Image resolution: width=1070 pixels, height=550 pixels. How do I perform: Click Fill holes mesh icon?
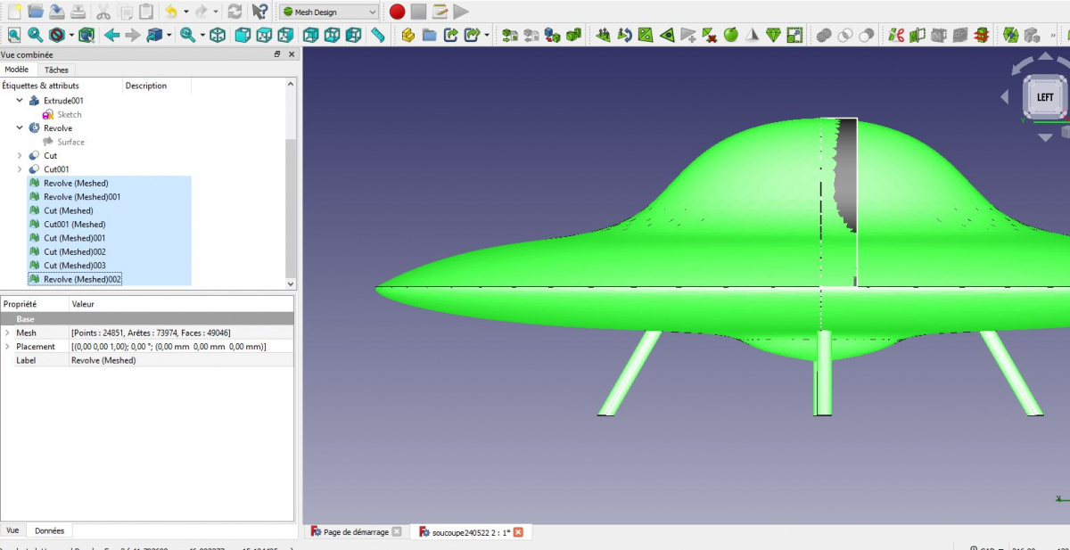click(x=646, y=35)
